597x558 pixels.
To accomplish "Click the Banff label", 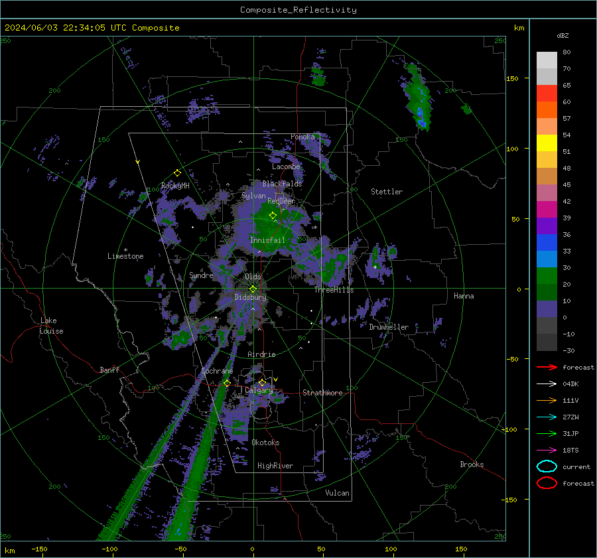I will (x=109, y=370).
